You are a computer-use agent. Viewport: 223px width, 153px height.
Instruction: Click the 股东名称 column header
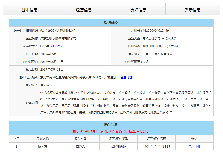point(43,139)
